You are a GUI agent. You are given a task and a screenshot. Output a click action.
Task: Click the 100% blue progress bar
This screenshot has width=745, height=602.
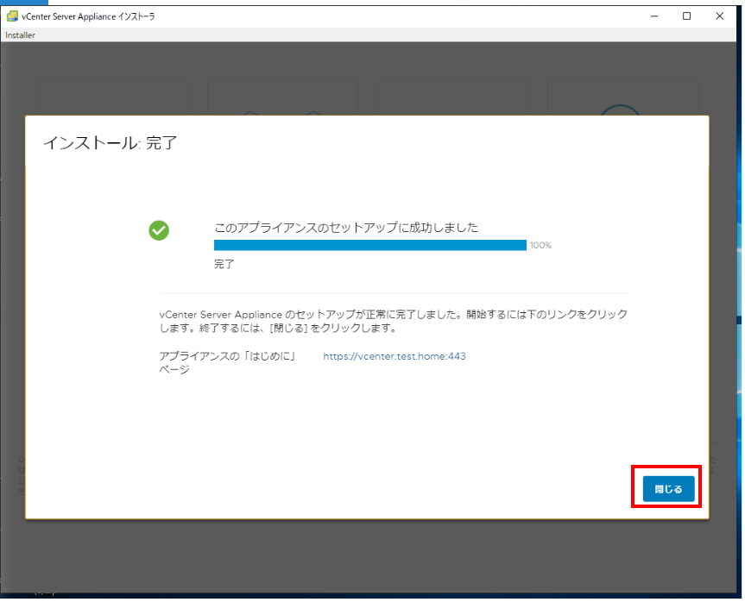point(370,245)
